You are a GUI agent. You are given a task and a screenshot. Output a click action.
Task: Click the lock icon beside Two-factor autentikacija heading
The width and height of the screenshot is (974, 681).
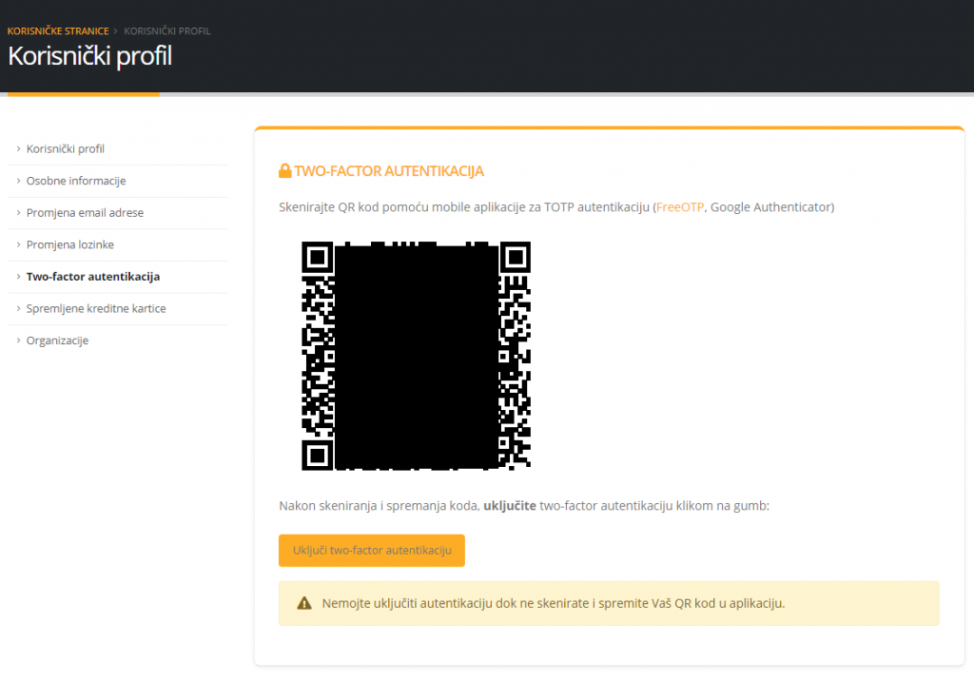(284, 171)
